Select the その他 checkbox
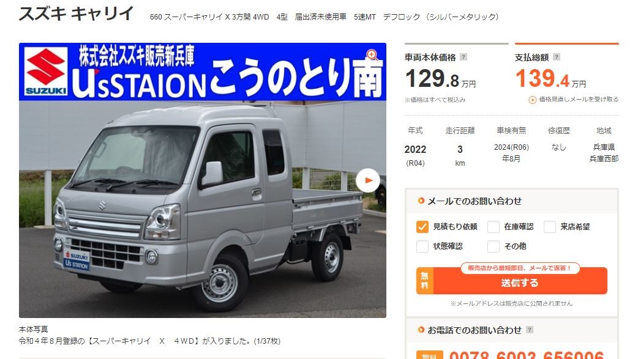This screenshot has height=359, width=638. (x=493, y=246)
